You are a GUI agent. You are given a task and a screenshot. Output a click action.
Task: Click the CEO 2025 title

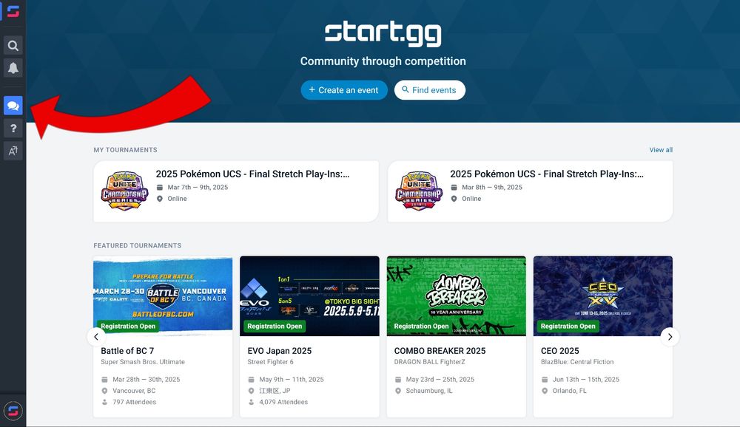point(559,351)
